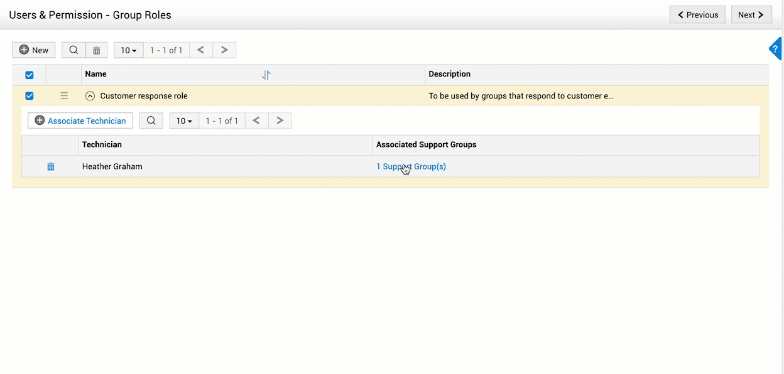Screen dimensions: 784x374
Task: Click the delete trash icon in top toolbar
Action: click(x=96, y=50)
